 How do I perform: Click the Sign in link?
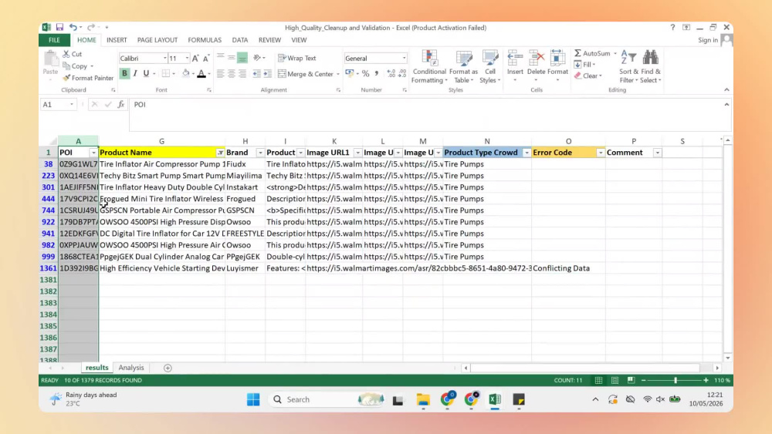point(707,40)
